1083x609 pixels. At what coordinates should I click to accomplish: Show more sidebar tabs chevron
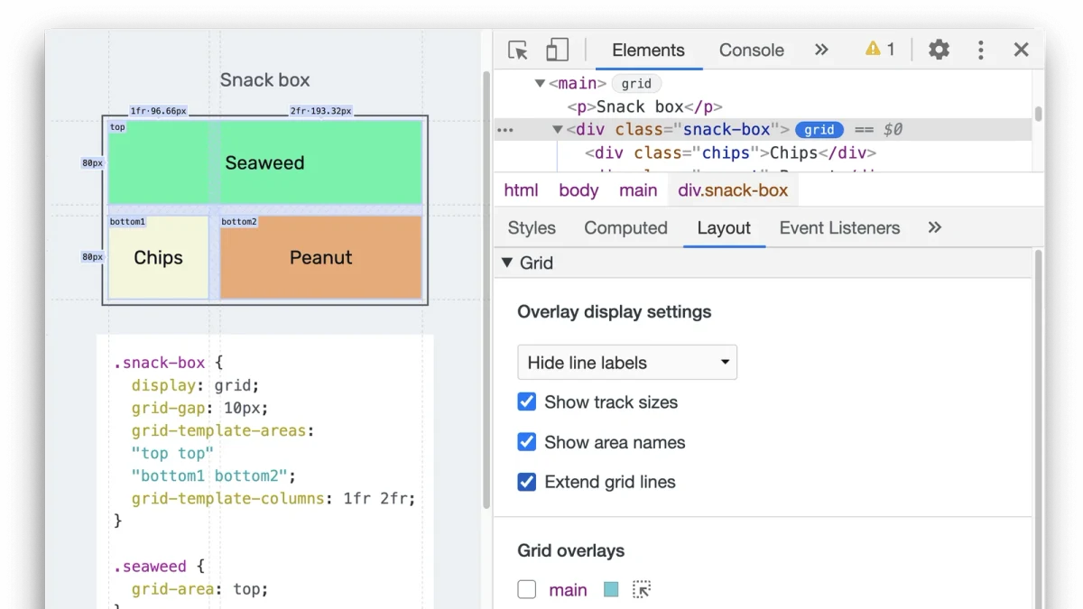point(935,227)
